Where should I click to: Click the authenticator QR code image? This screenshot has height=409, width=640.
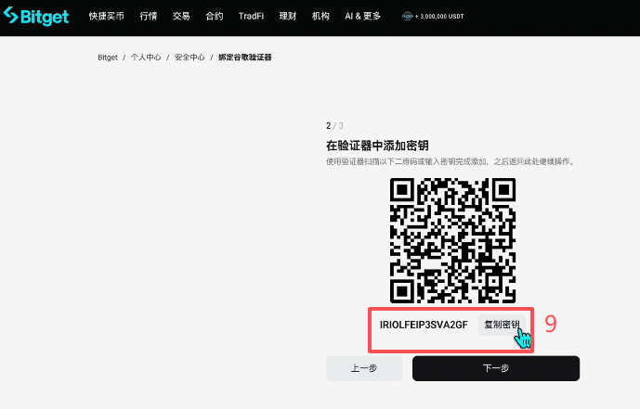pos(452,240)
